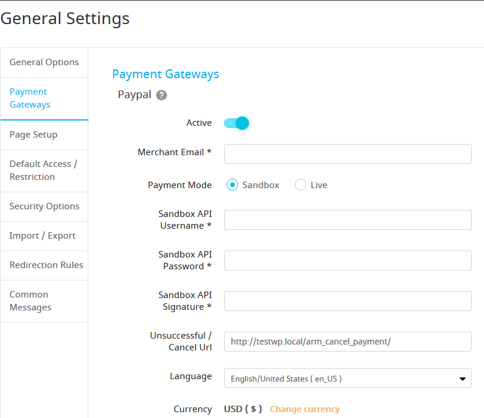Image resolution: width=484 pixels, height=418 pixels.
Task: Open the Language dropdown
Action: coord(348,378)
